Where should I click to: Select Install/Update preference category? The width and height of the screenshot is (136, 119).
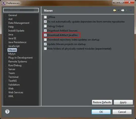[x=16, y=31]
